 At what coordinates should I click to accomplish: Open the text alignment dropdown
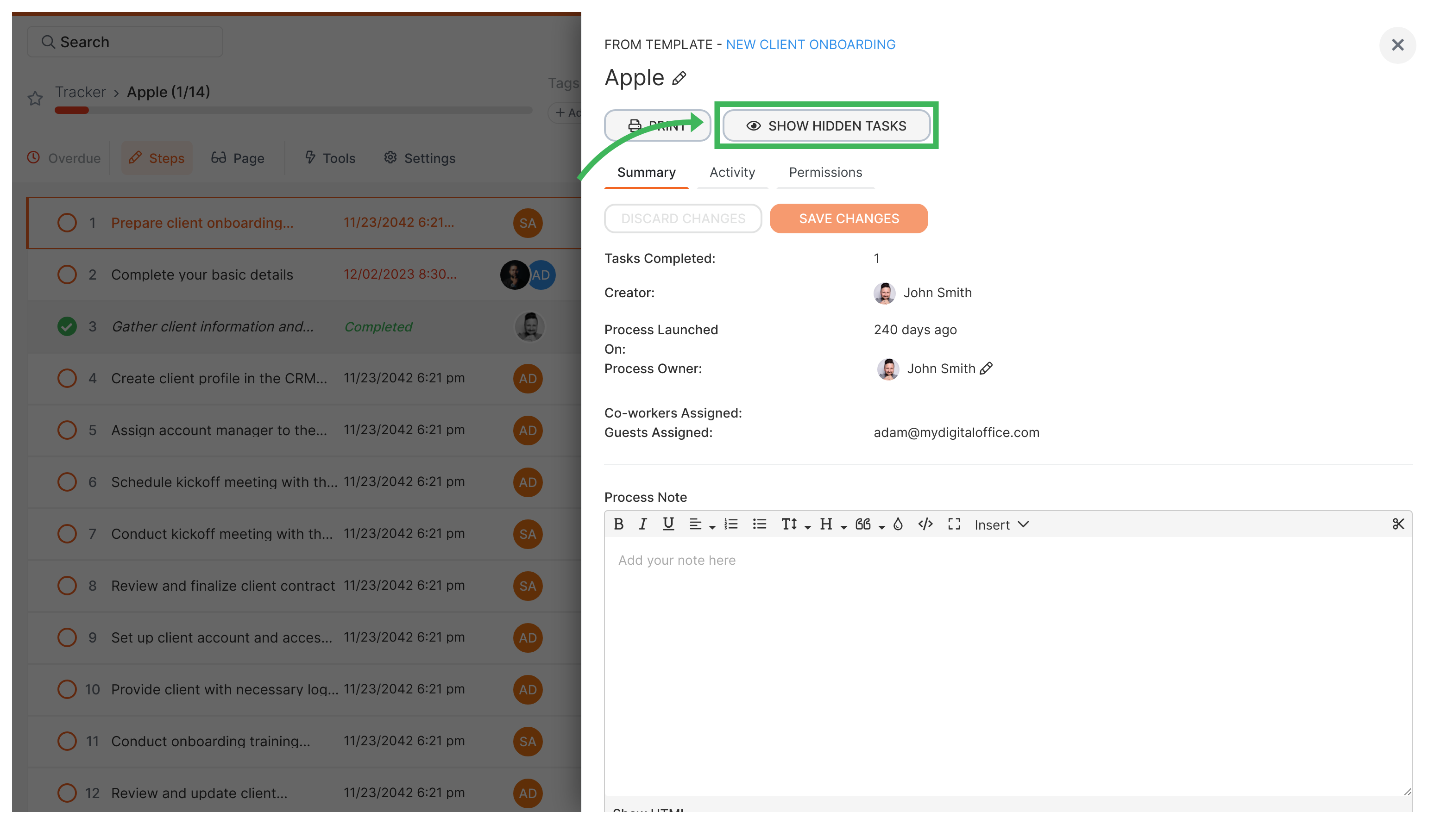coord(702,524)
